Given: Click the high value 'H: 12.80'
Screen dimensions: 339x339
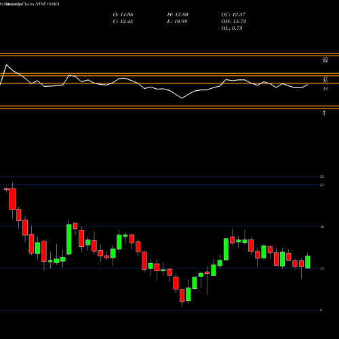Looking at the screenshot, I should (x=178, y=15).
